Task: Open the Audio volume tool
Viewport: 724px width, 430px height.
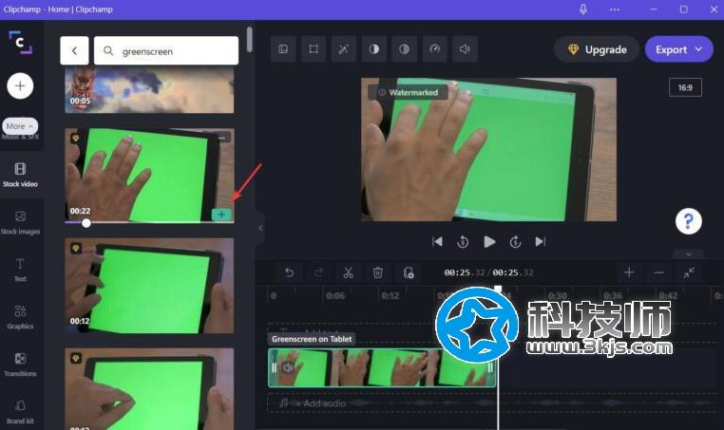Action: click(x=465, y=49)
